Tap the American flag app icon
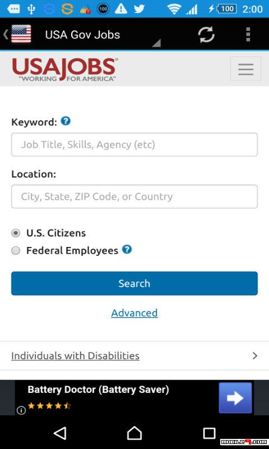The height and width of the screenshot is (449, 269). (x=21, y=34)
